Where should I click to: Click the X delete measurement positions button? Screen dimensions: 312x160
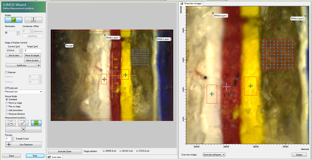23,129
